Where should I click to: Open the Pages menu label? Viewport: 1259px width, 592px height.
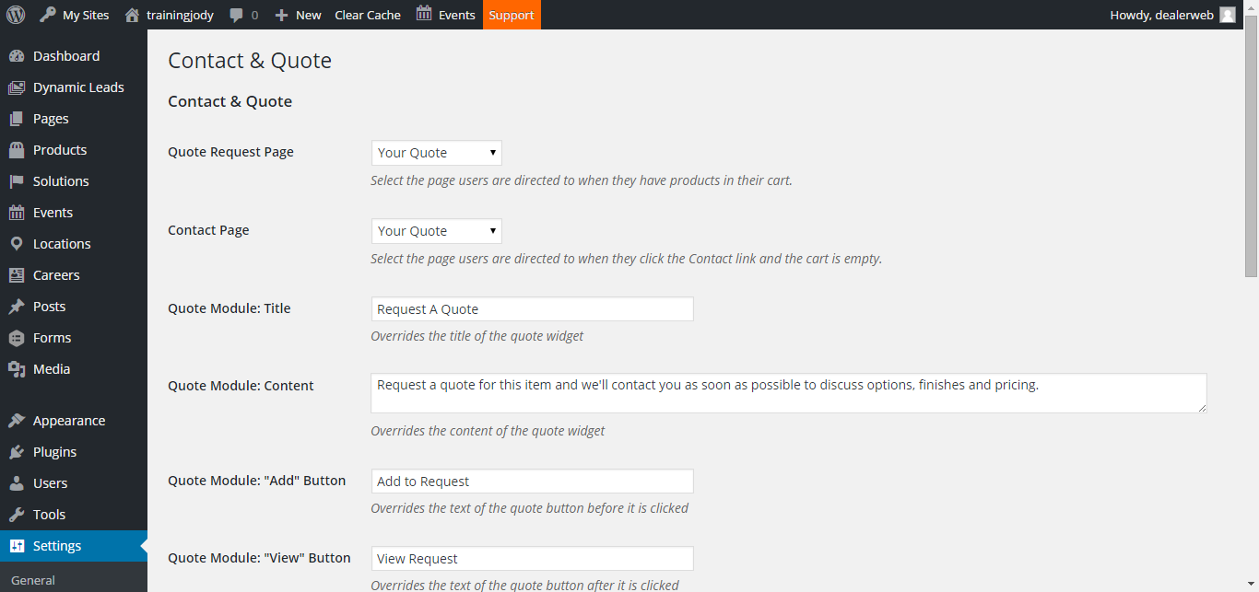click(51, 119)
